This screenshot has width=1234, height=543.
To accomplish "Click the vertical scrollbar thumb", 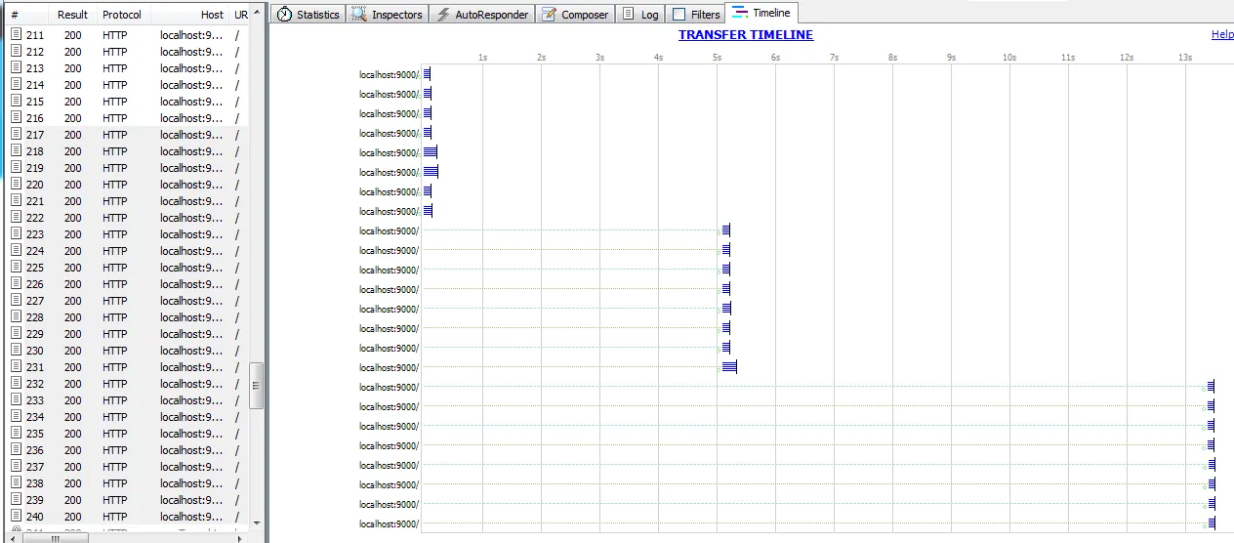I will tap(257, 386).
